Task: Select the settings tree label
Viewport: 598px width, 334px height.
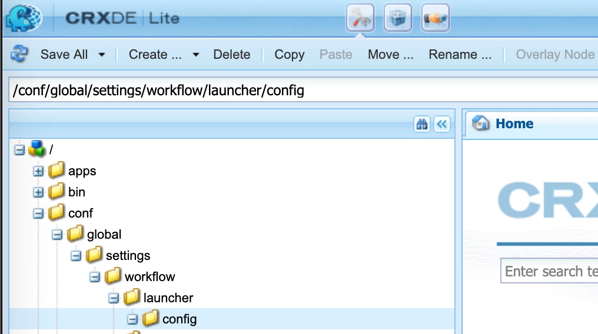Action: pyautogui.click(x=128, y=256)
